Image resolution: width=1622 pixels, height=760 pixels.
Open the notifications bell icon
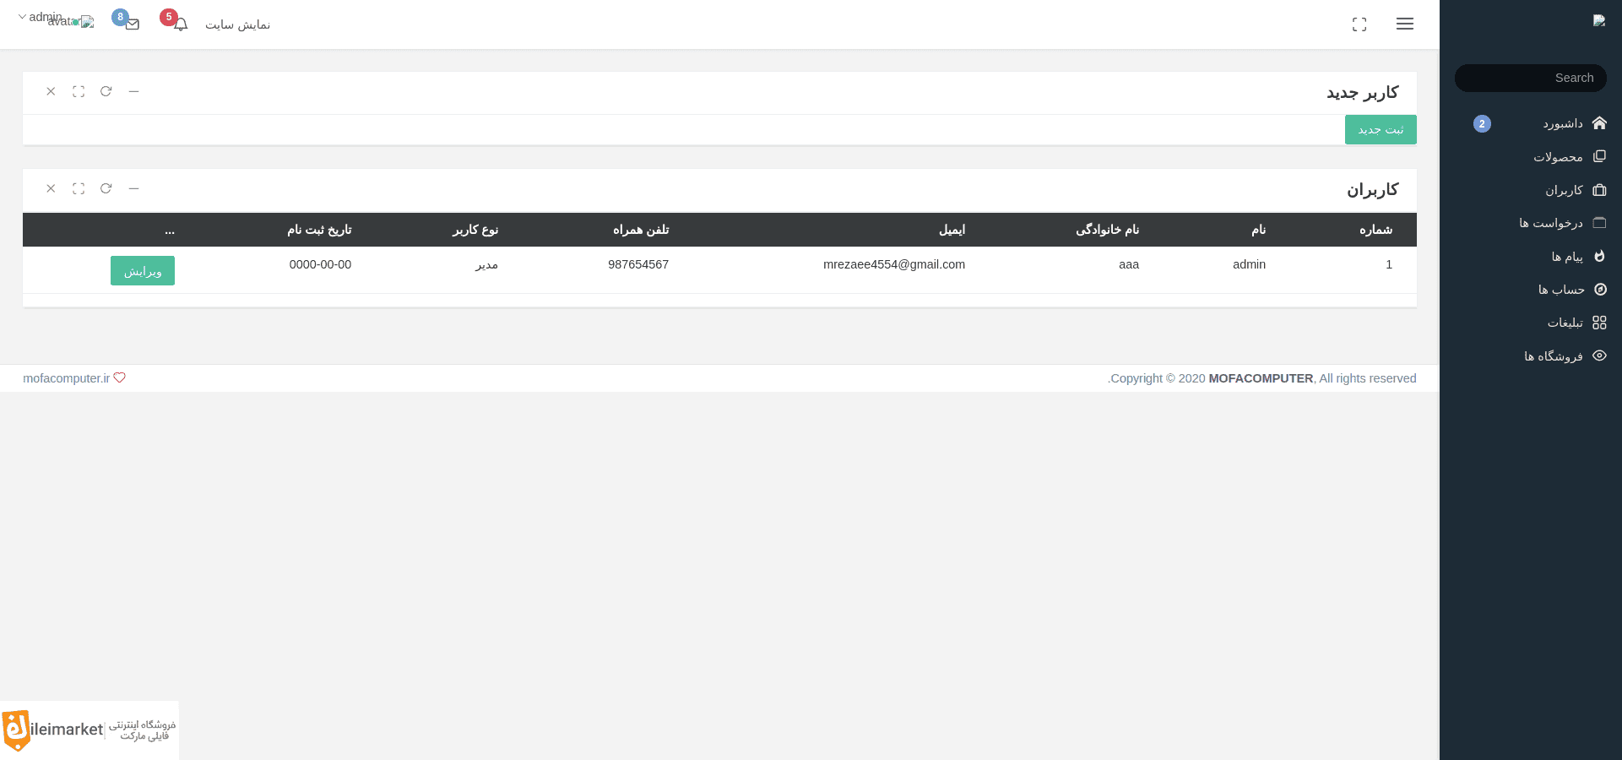[180, 24]
